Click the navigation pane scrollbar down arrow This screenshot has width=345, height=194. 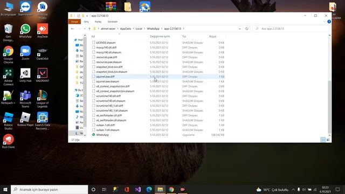coord(85,135)
